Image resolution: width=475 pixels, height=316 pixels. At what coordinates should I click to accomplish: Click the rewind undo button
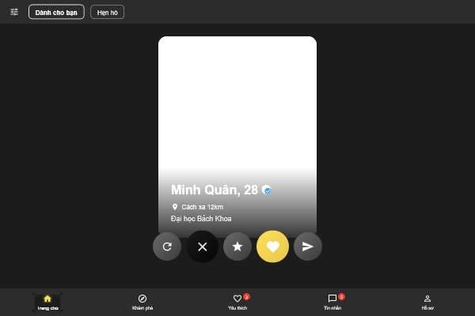pyautogui.click(x=167, y=246)
